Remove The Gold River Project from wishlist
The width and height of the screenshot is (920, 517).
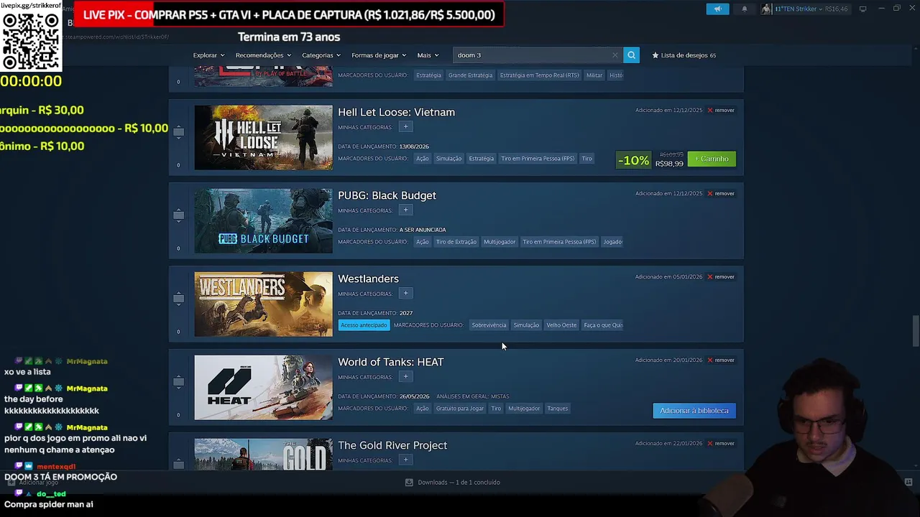(x=721, y=444)
